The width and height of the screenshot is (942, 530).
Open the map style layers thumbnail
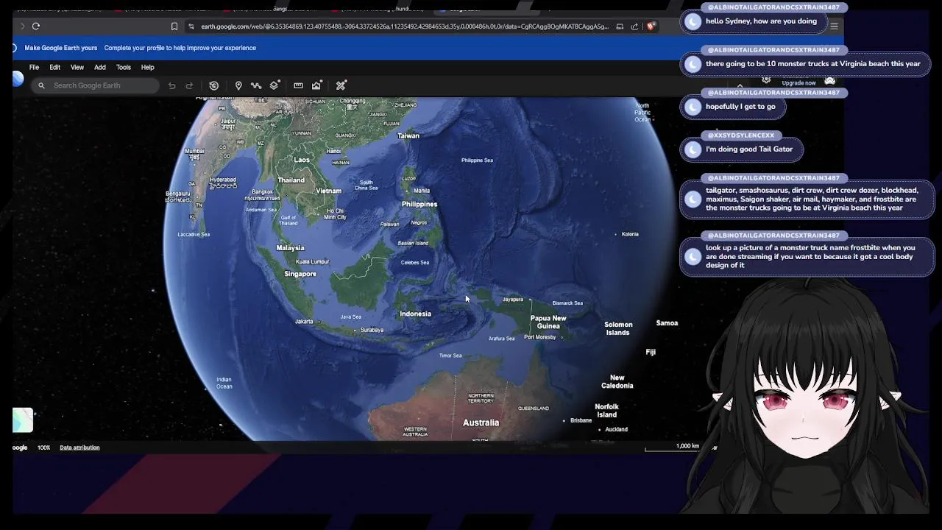(x=23, y=420)
